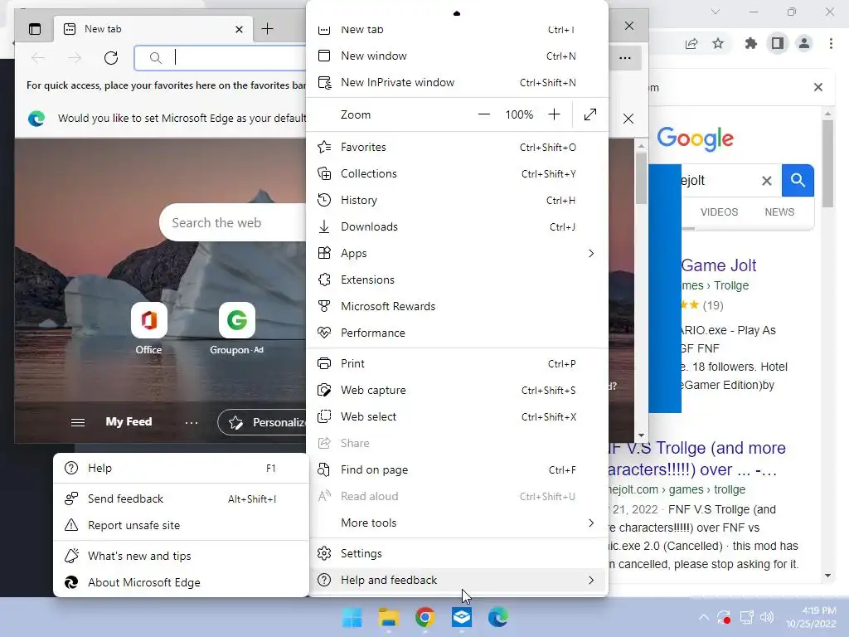Image resolution: width=849 pixels, height=637 pixels.
Task: Select Report unsafe site
Action: point(181,525)
